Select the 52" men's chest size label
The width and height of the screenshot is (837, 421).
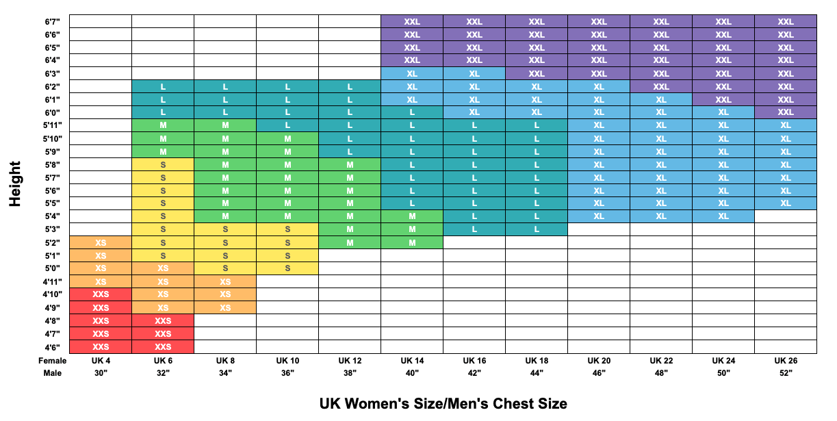tap(786, 373)
